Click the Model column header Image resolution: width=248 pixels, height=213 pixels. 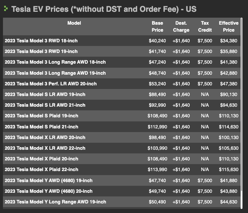point(74,23)
